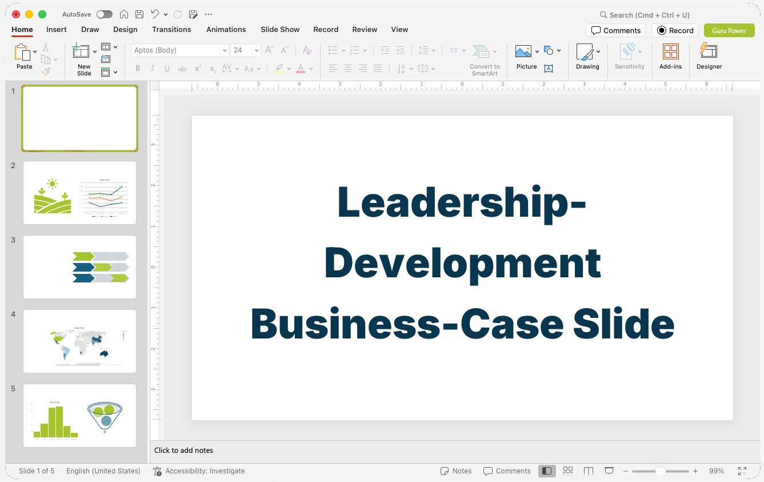Open the Shapes dropdown

coord(553,51)
